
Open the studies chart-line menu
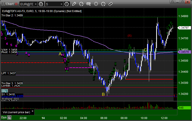point(81,4)
